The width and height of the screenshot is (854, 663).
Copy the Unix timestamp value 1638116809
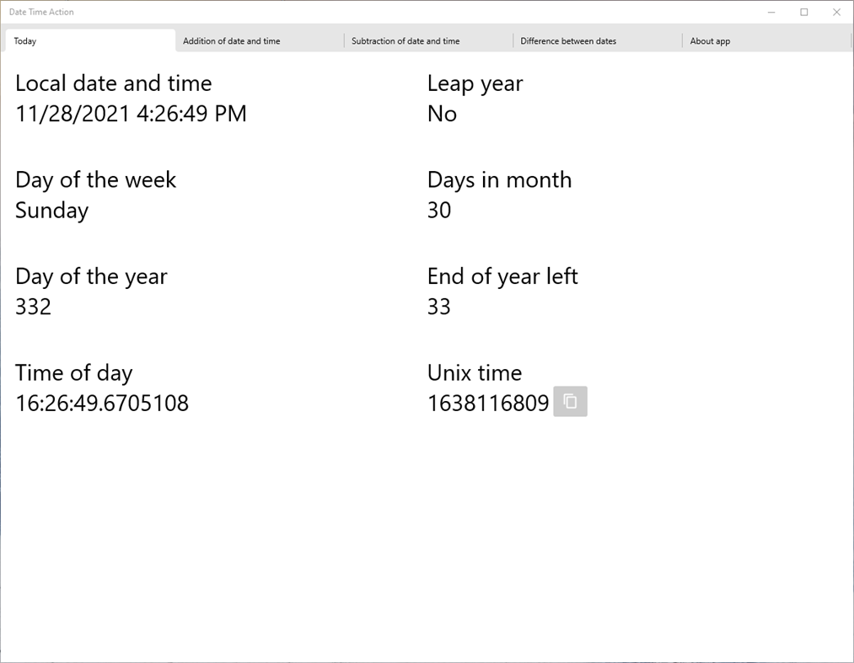coord(570,402)
